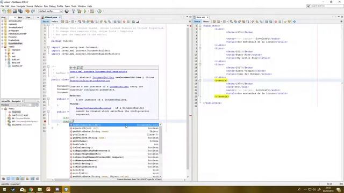Click the New Project toolbar icon
The image size is (344, 193).
(x=9, y=11)
